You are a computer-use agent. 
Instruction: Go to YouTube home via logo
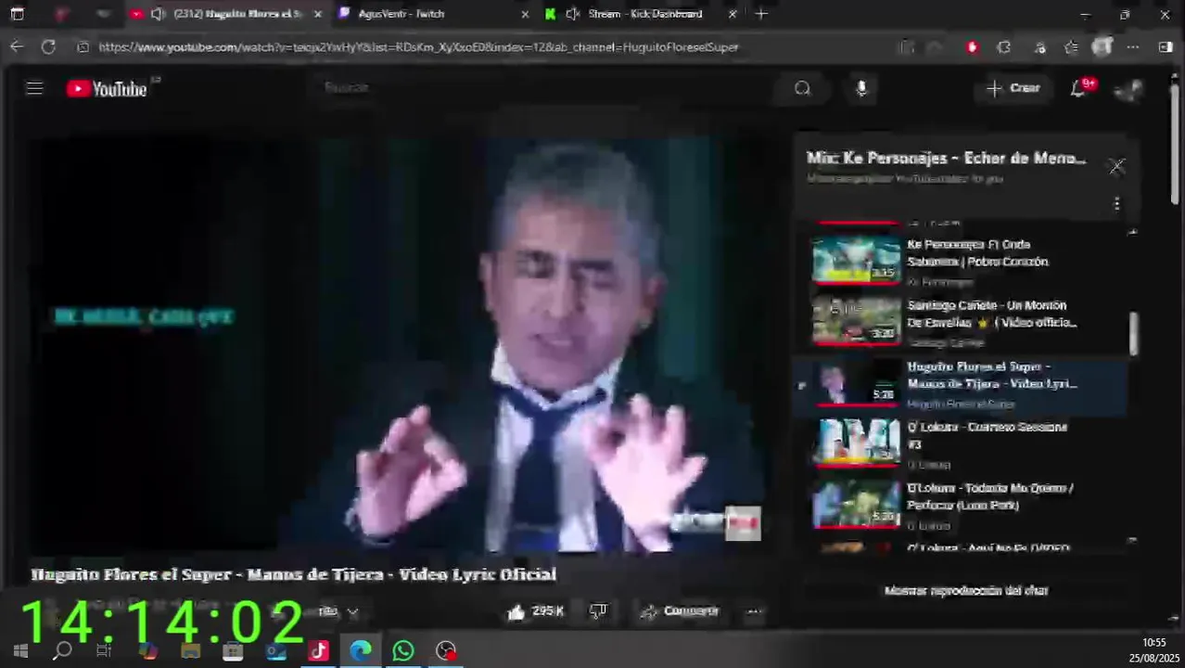click(107, 89)
